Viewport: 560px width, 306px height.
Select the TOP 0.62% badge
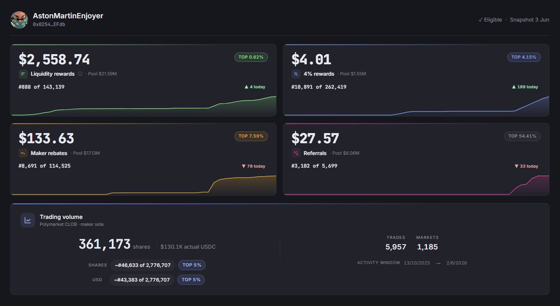251,57
